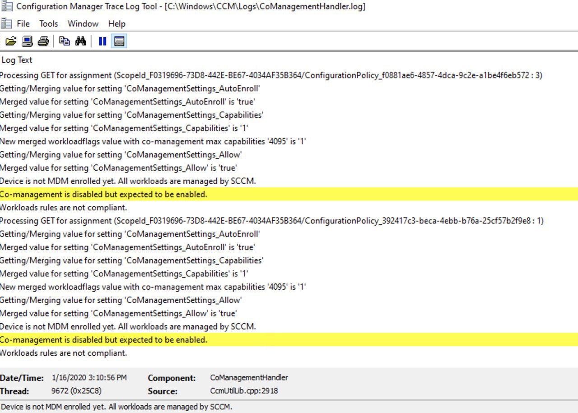Click the Component label in details pane
578x413 pixels.
tap(172, 378)
